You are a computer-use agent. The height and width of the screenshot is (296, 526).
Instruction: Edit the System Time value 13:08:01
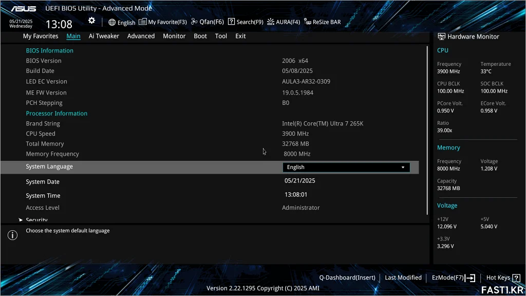296,194
